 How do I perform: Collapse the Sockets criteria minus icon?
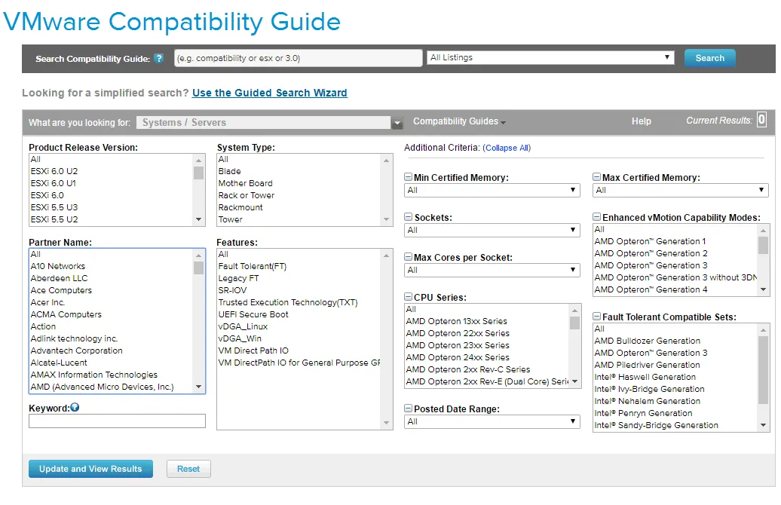pyautogui.click(x=408, y=216)
